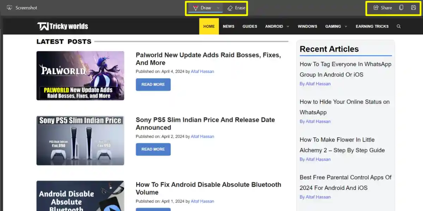Read more about the Palworld update

pyautogui.click(x=153, y=84)
